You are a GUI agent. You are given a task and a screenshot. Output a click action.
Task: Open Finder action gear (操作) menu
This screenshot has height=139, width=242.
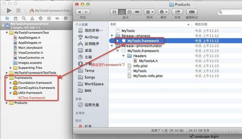pos(163,12)
